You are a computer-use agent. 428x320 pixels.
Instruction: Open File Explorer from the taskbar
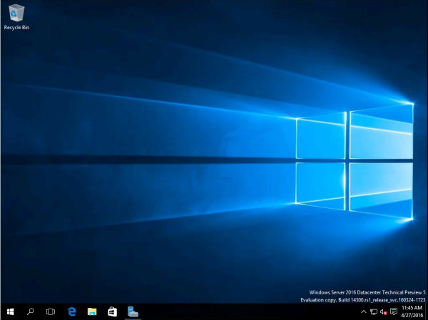(x=92, y=311)
